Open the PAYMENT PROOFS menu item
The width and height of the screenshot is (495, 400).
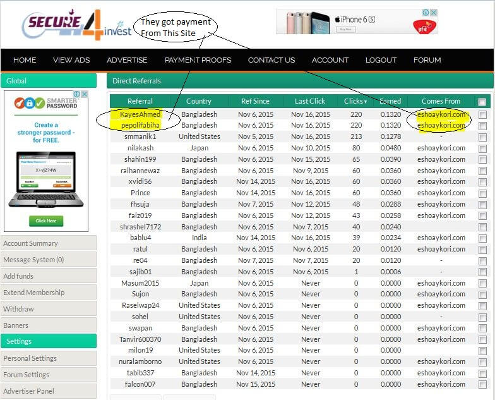point(198,60)
